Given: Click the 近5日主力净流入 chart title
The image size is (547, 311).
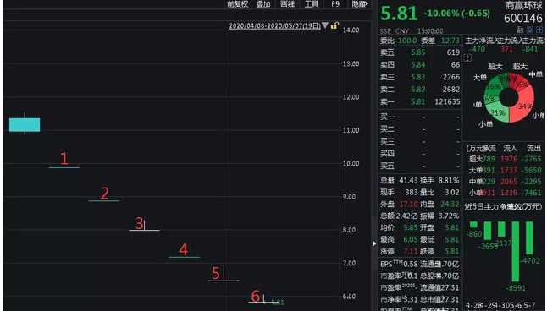Looking at the screenshot, I should click(x=503, y=207).
